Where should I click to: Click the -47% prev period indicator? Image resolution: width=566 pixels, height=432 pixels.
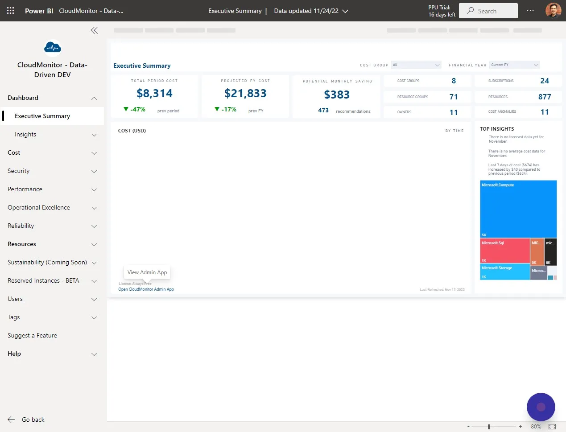135,109
